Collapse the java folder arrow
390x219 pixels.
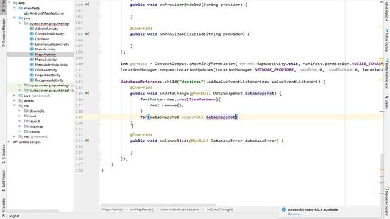click(x=15, y=18)
